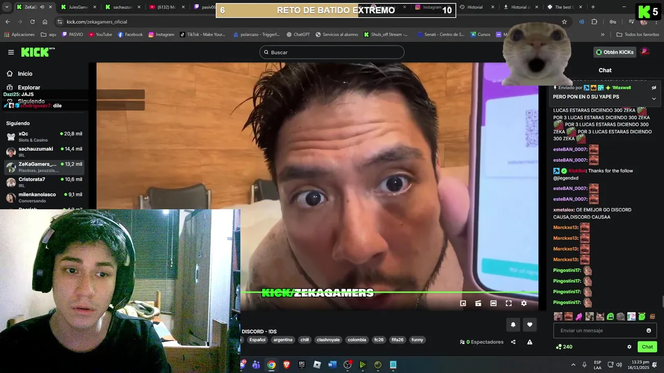Open Explorar in the sidebar
This screenshot has height=373, width=664.
point(24,88)
